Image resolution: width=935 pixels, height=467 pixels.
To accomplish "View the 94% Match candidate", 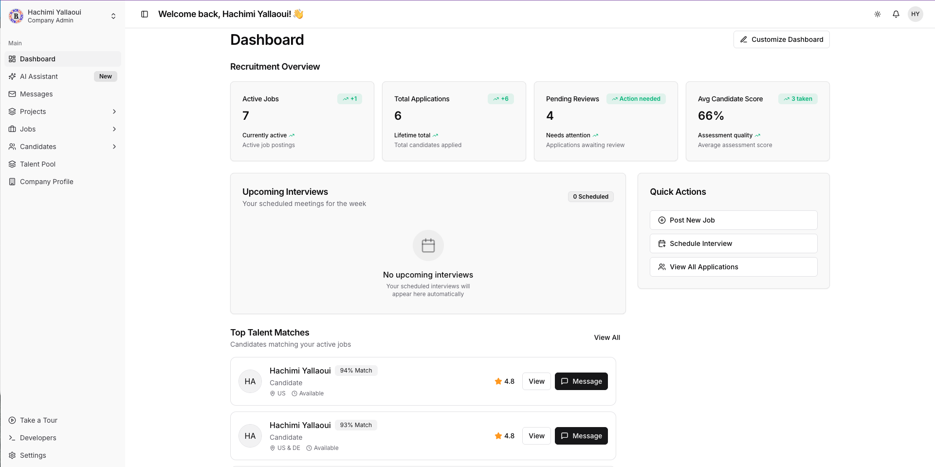I will pos(536,381).
